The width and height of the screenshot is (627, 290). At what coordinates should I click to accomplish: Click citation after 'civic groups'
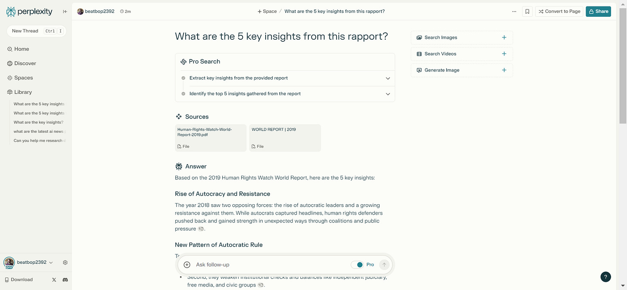[x=261, y=285]
